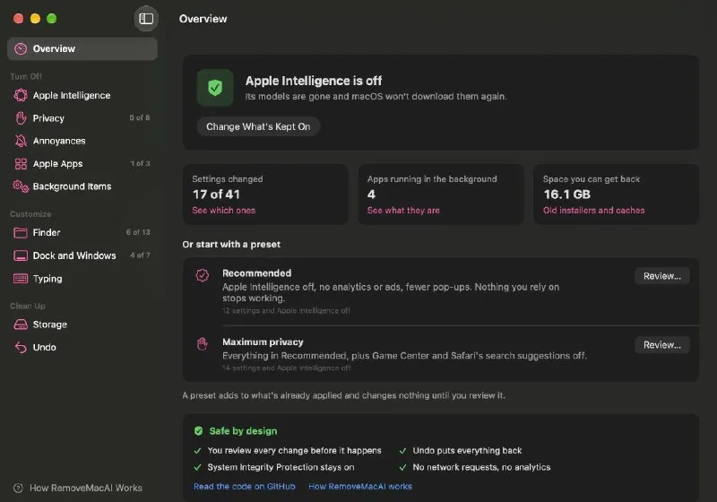Open Old installers and caches link

[593, 211]
